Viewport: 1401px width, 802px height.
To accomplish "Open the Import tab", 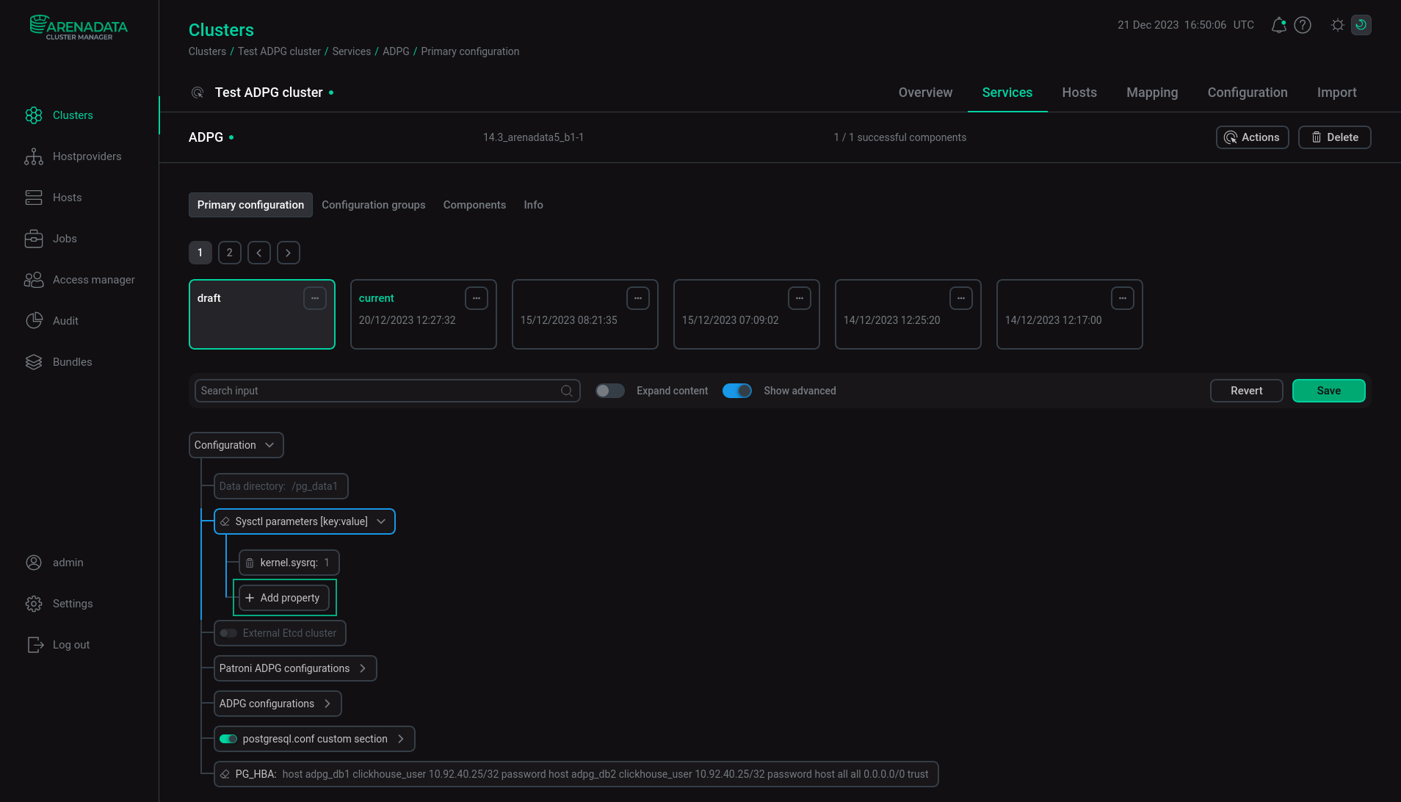I will coord(1336,93).
